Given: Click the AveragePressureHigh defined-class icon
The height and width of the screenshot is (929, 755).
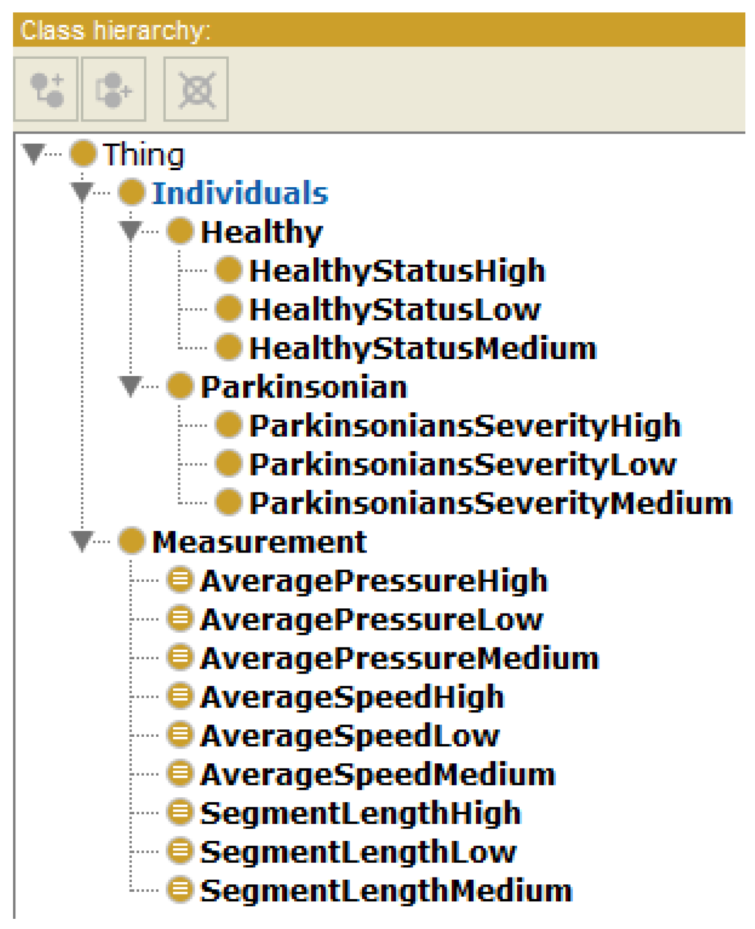Looking at the screenshot, I should tap(180, 581).
